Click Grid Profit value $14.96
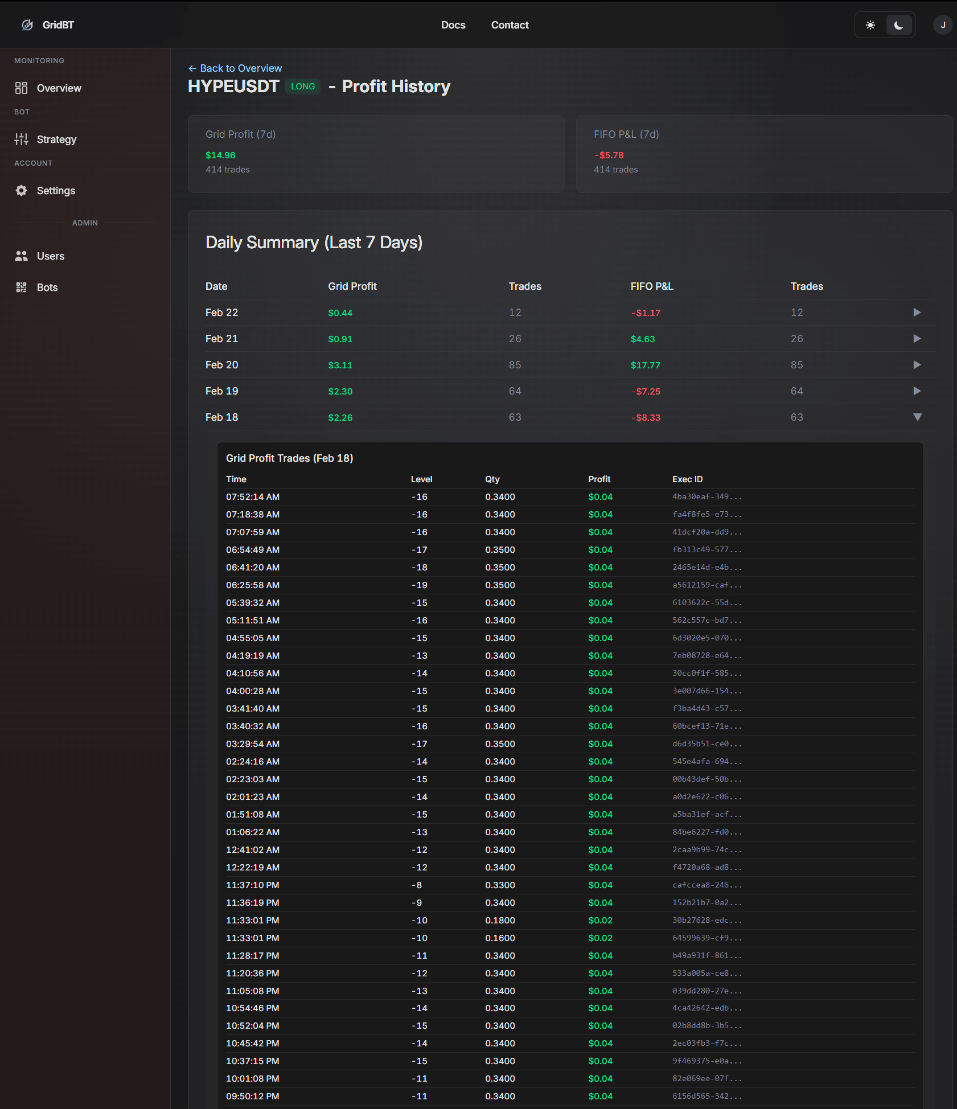Screen dimensions: 957x1109 pyautogui.click(x=220, y=155)
